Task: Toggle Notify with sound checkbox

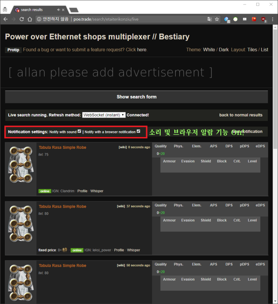Action: click(x=79, y=131)
